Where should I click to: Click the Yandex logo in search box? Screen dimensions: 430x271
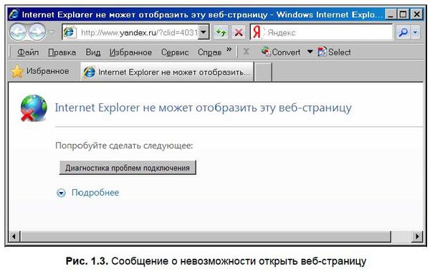tap(257, 32)
